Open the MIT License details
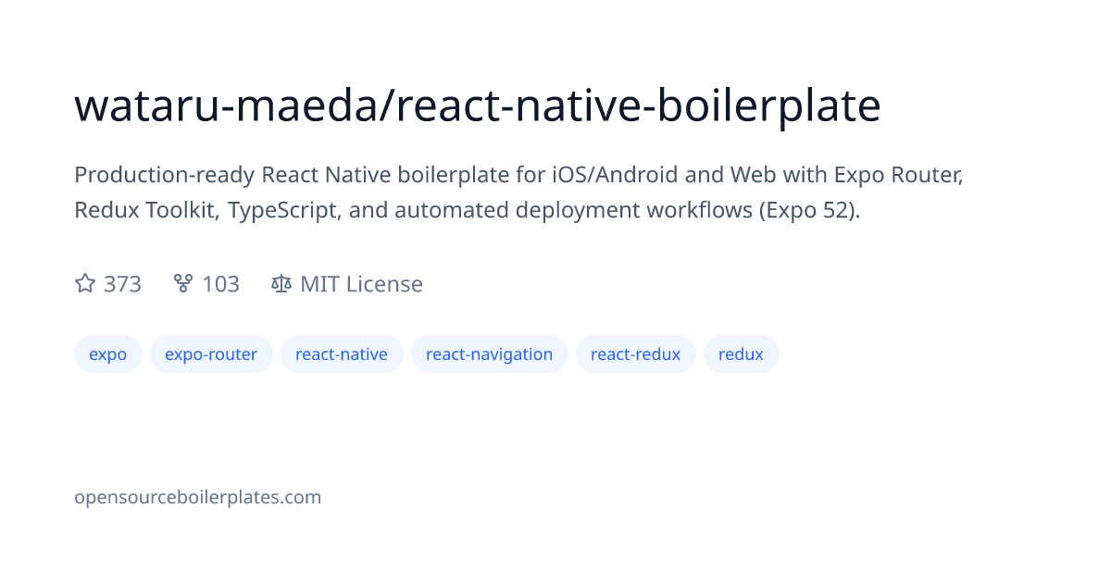Viewport: 1111px width, 583px height. click(x=361, y=284)
